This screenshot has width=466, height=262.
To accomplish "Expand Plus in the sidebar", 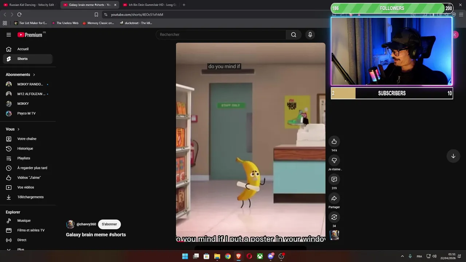I will click(x=28, y=249).
